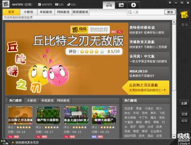Image resolution: width=191 pixels, height=145 pixels.
Task: Click the yellow crown mascot icon in sidebar
Action: click(x=185, y=15)
